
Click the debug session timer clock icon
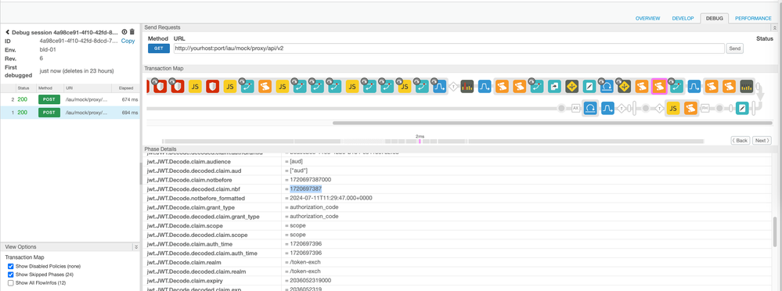[x=124, y=32]
